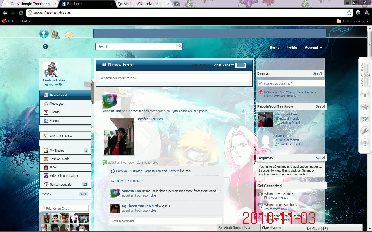This screenshot has width=372, height=232.
Task: Open the Account dropdown menu
Action: (x=313, y=48)
